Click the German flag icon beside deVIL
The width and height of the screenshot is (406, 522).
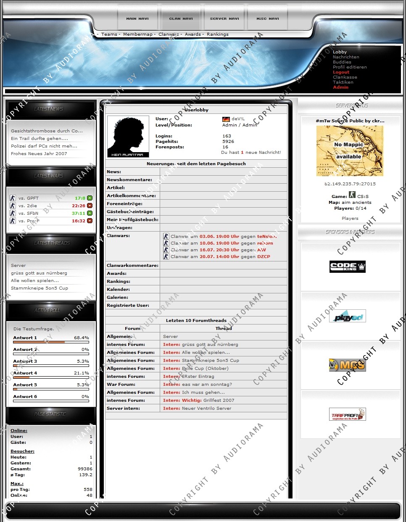point(226,119)
